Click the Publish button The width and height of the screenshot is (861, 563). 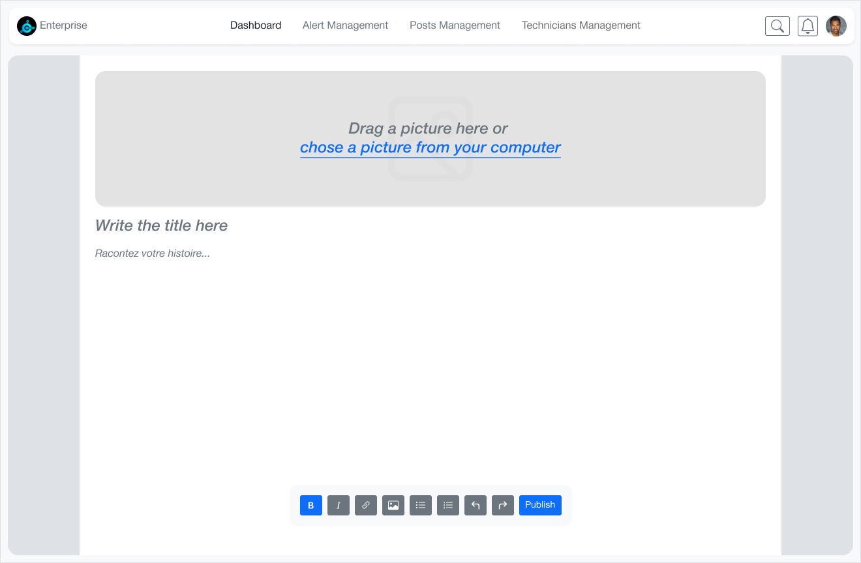pyautogui.click(x=540, y=505)
